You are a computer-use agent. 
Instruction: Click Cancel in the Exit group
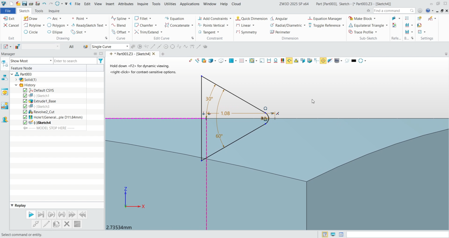[11, 25]
